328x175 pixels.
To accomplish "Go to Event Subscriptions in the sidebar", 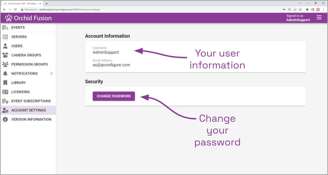I will (x=31, y=101).
